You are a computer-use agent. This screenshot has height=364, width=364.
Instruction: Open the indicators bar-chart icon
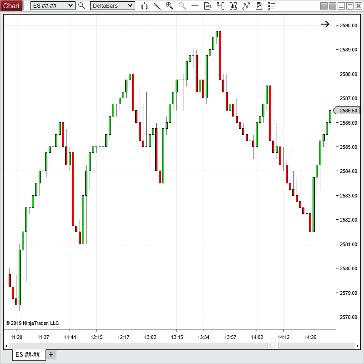pyautogui.click(x=233, y=6)
